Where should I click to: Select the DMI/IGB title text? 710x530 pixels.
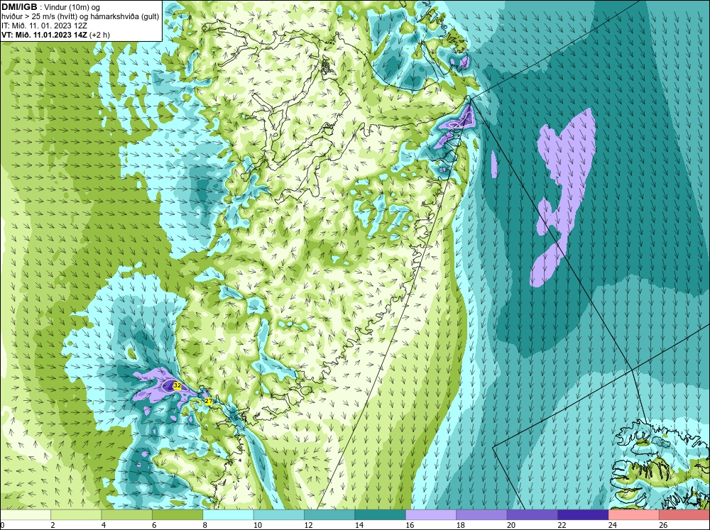[19, 7]
